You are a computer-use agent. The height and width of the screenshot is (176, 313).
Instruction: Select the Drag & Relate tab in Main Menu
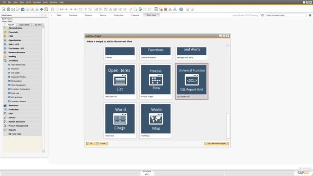pyautogui.click(x=24, y=25)
